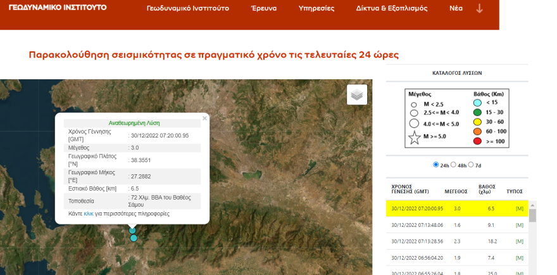
Task: Click the star 'M >= 5.0' legend icon
Action: [x=414, y=137]
